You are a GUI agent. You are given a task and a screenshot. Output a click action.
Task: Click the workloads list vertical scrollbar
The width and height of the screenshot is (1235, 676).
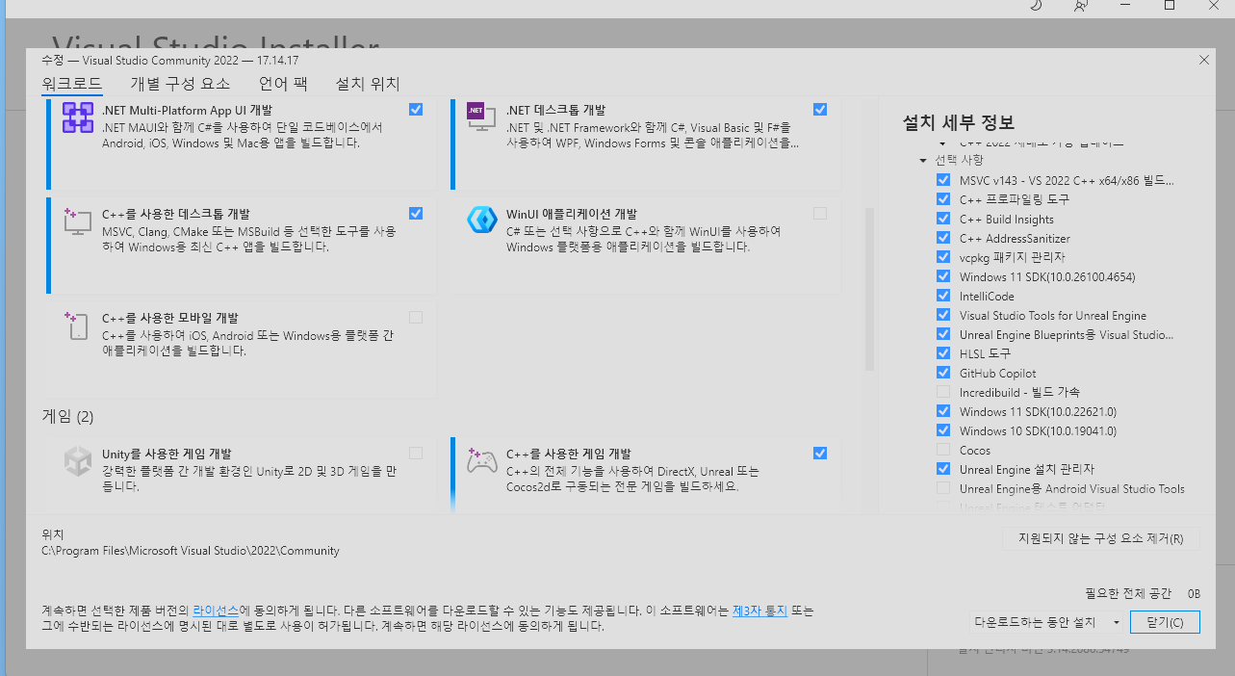pyautogui.click(x=869, y=289)
